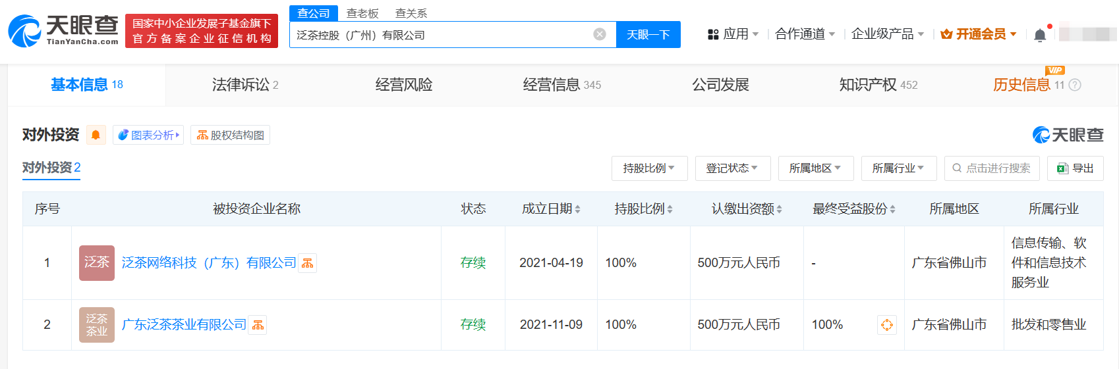Click the TianYanCha logo at top left
The width and height of the screenshot is (1119, 369).
pyautogui.click(x=63, y=31)
